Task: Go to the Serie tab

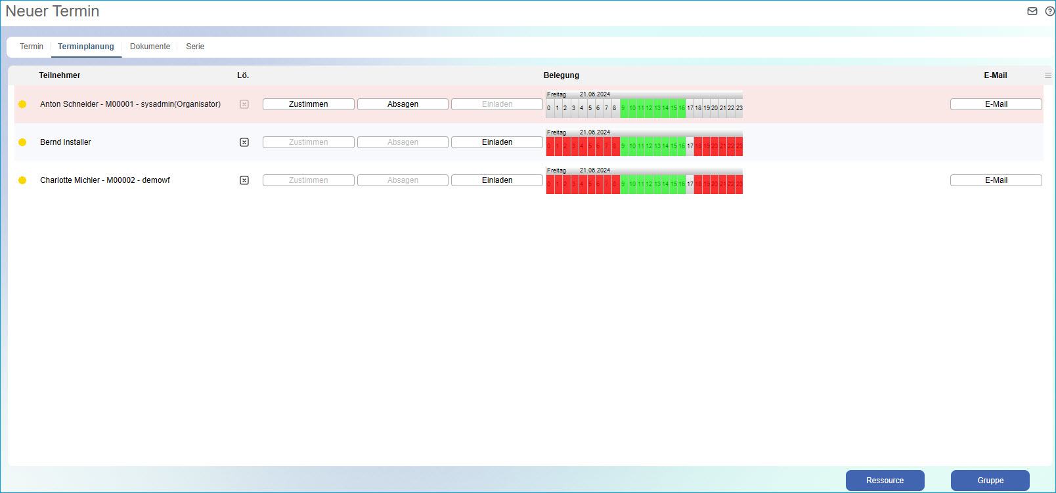Action: click(x=195, y=47)
